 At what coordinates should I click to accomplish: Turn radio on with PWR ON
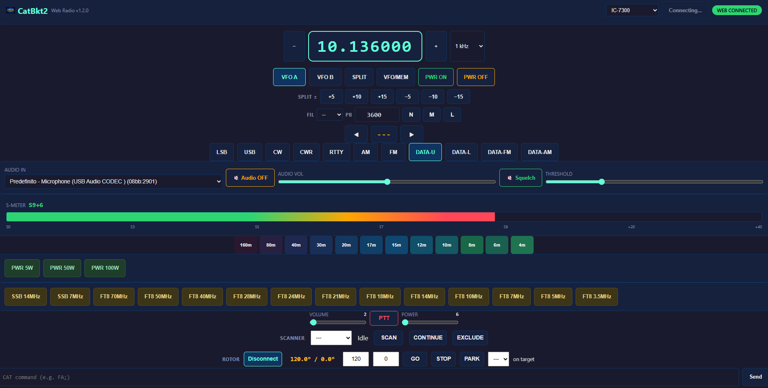[436, 77]
